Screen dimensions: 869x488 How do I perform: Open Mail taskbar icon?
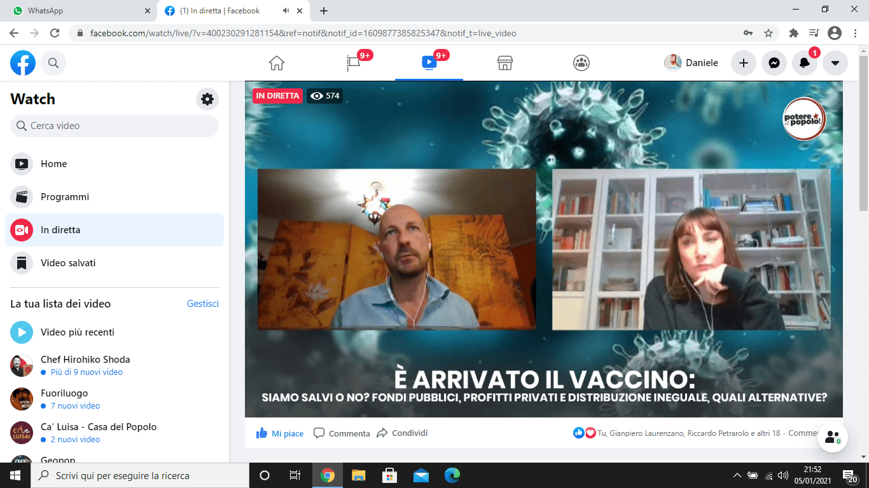pyautogui.click(x=421, y=475)
